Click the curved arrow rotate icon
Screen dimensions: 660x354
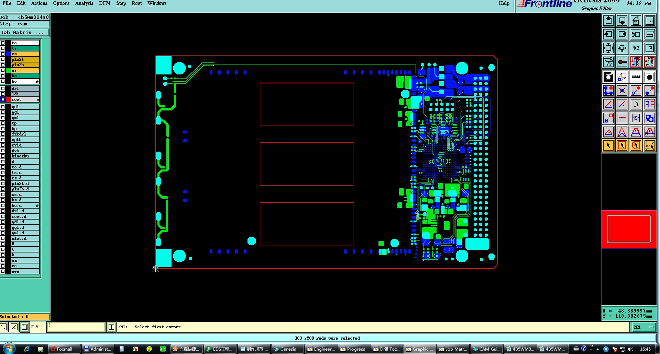point(636,104)
